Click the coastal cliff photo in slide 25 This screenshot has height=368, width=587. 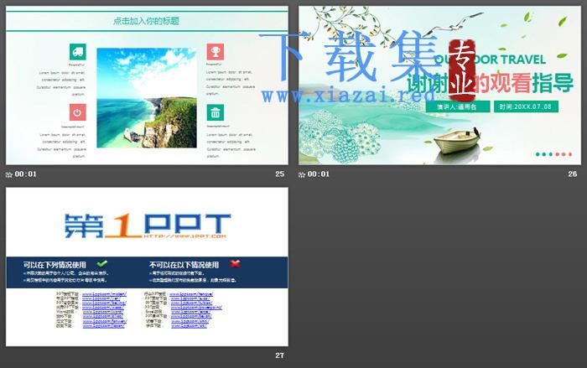(147, 98)
